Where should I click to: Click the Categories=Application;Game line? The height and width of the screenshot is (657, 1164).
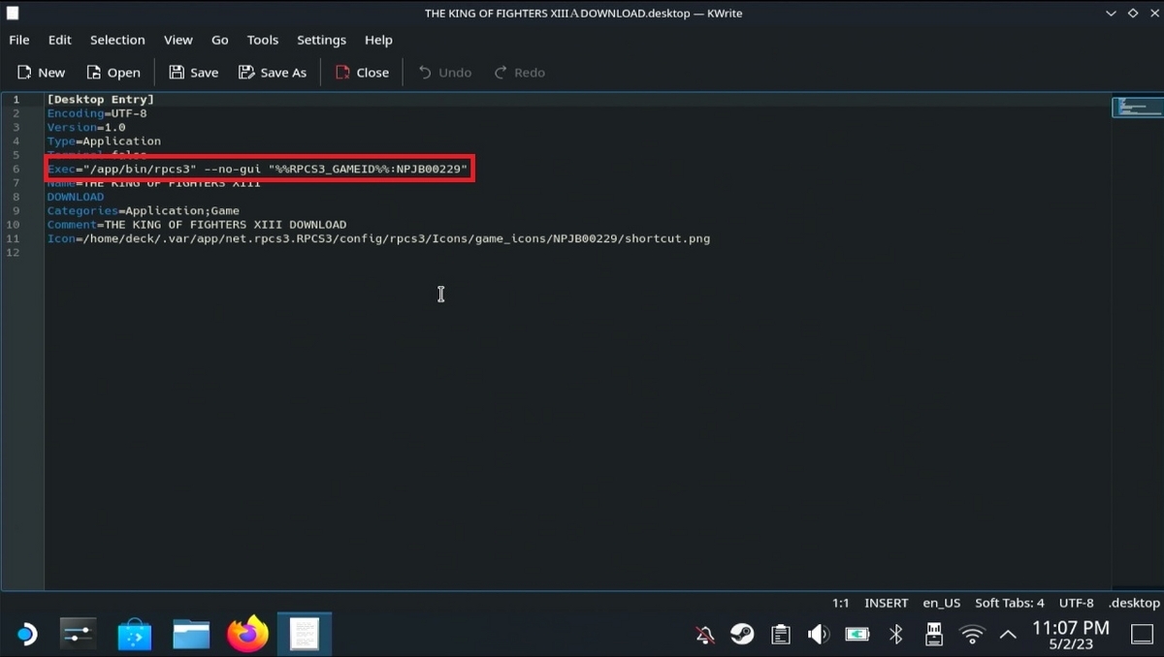(144, 210)
